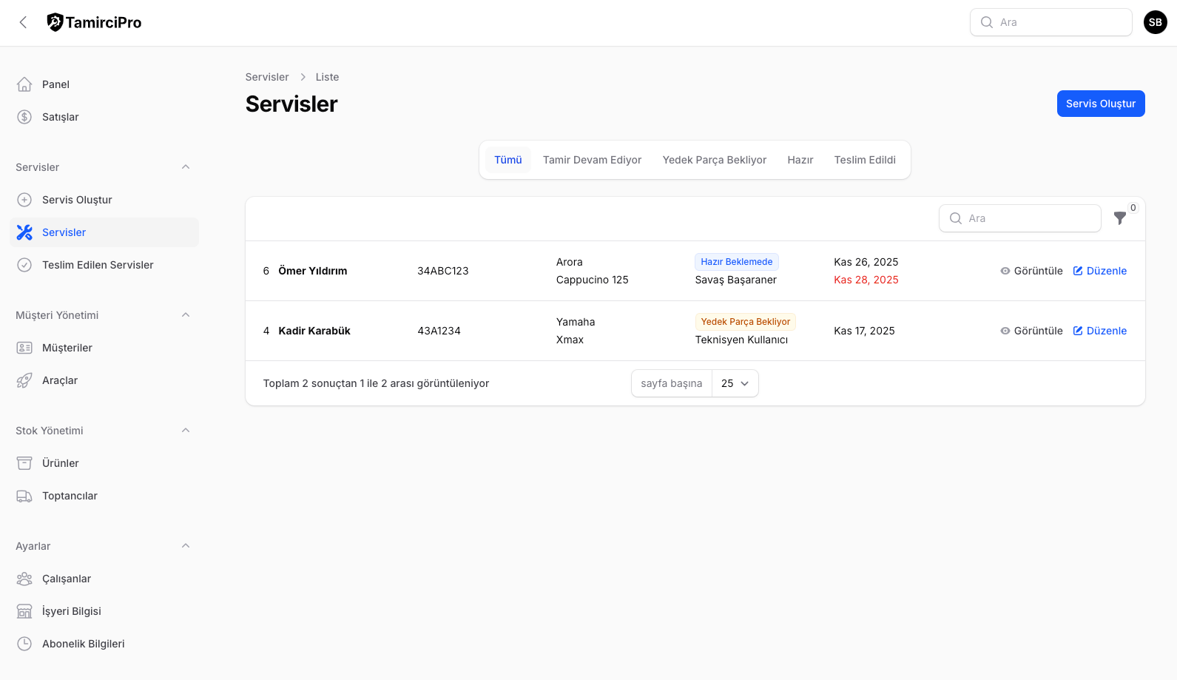Collapse the Stok Yönetimi sidebar group
Image resolution: width=1177 pixels, height=680 pixels.
pyautogui.click(x=186, y=431)
